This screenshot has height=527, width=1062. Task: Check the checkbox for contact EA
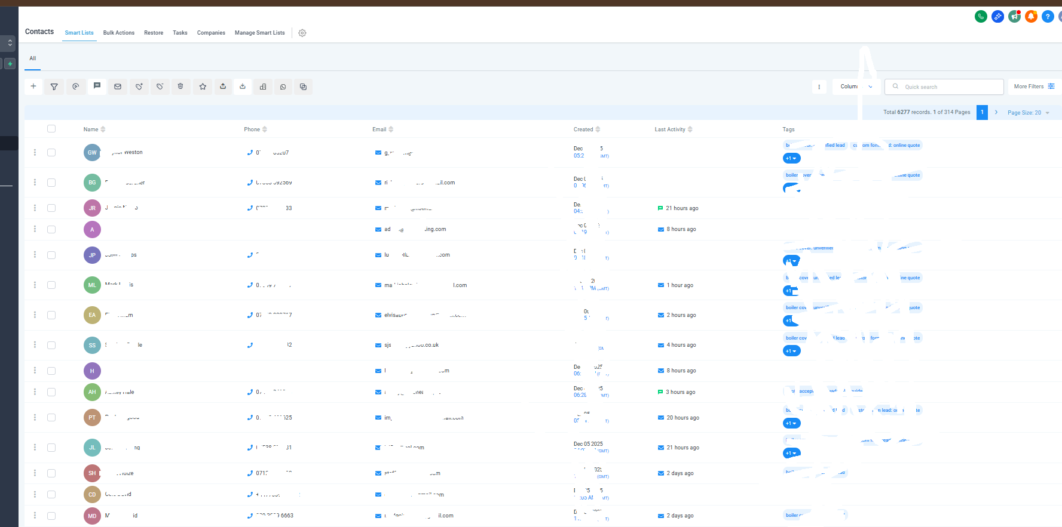[x=51, y=315]
